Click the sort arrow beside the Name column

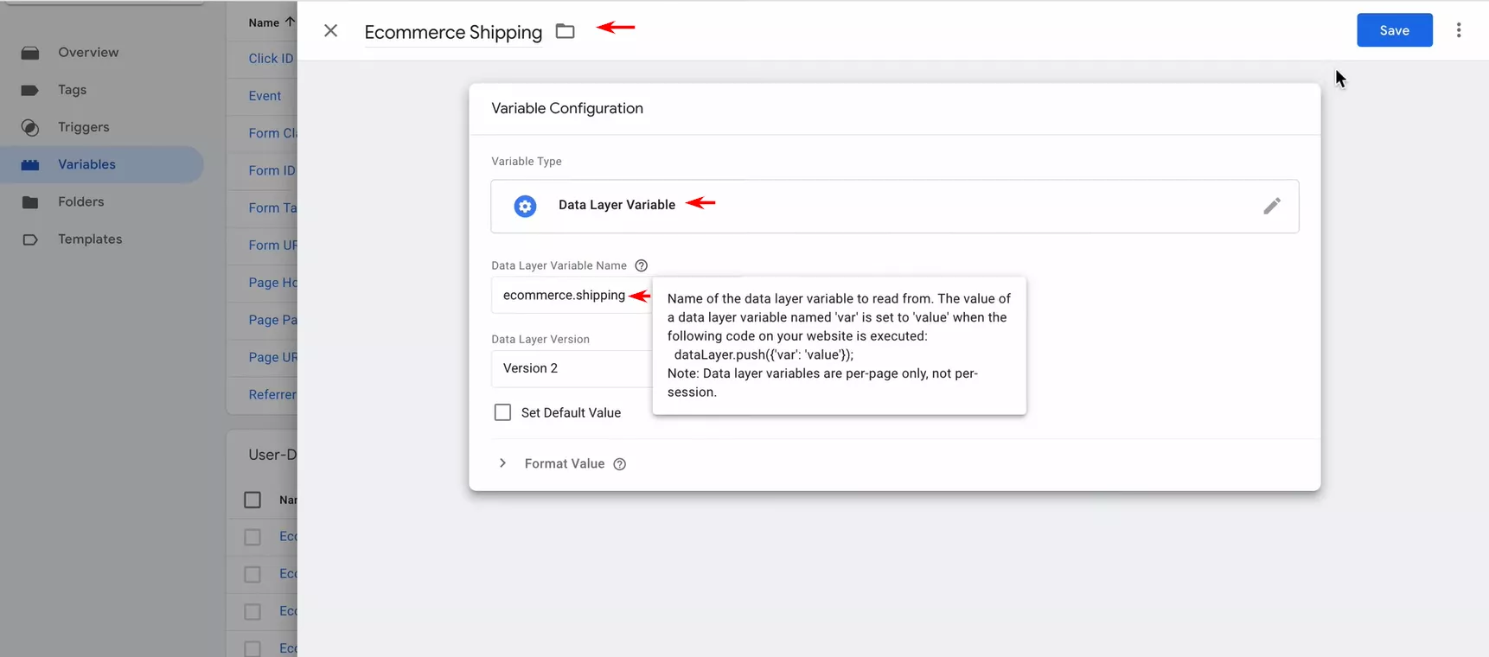[x=290, y=22]
